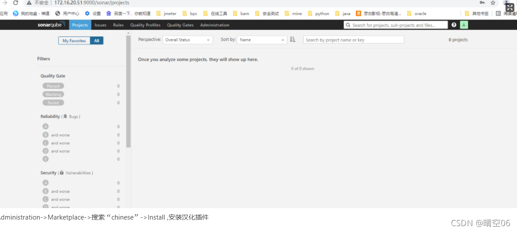The height and width of the screenshot is (231, 517).
Task: Open the mine bookmark folder
Action: [293, 14]
